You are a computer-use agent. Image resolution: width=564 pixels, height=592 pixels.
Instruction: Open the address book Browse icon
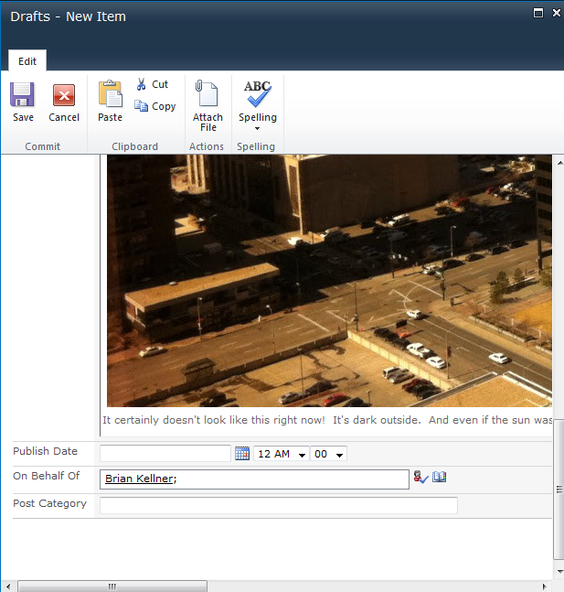440,478
